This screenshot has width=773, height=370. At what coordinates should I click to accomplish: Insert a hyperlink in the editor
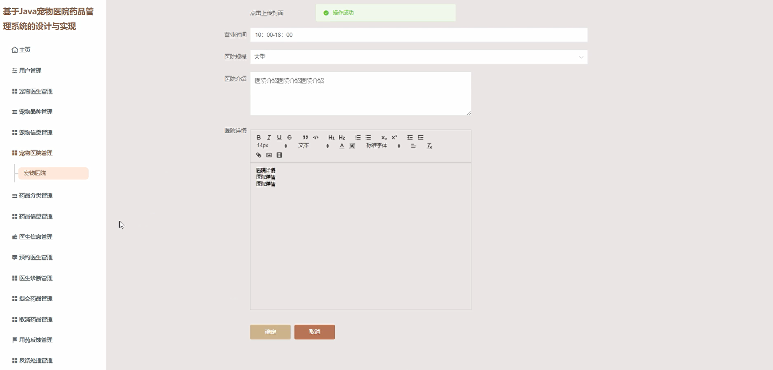[259, 155]
